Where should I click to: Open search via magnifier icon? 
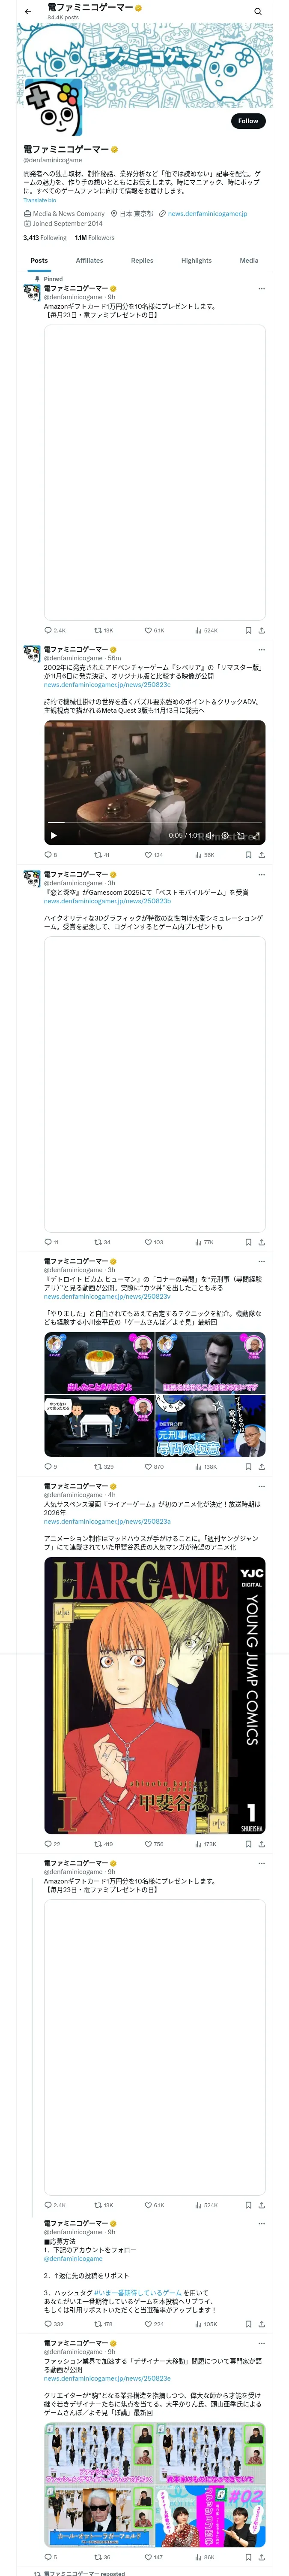[257, 11]
